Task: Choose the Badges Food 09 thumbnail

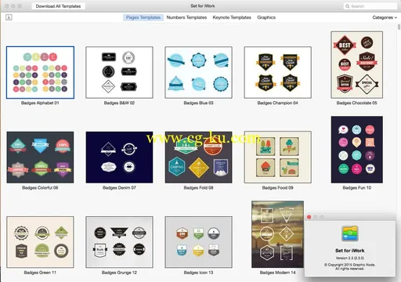Action: (277, 157)
